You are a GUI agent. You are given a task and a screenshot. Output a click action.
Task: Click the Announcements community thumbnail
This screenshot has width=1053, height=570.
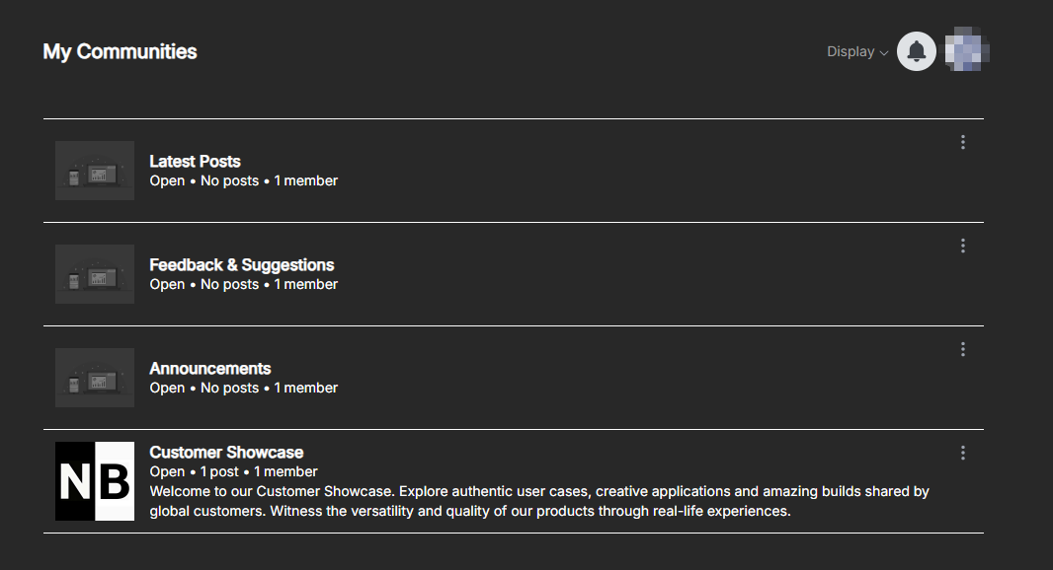(x=95, y=378)
